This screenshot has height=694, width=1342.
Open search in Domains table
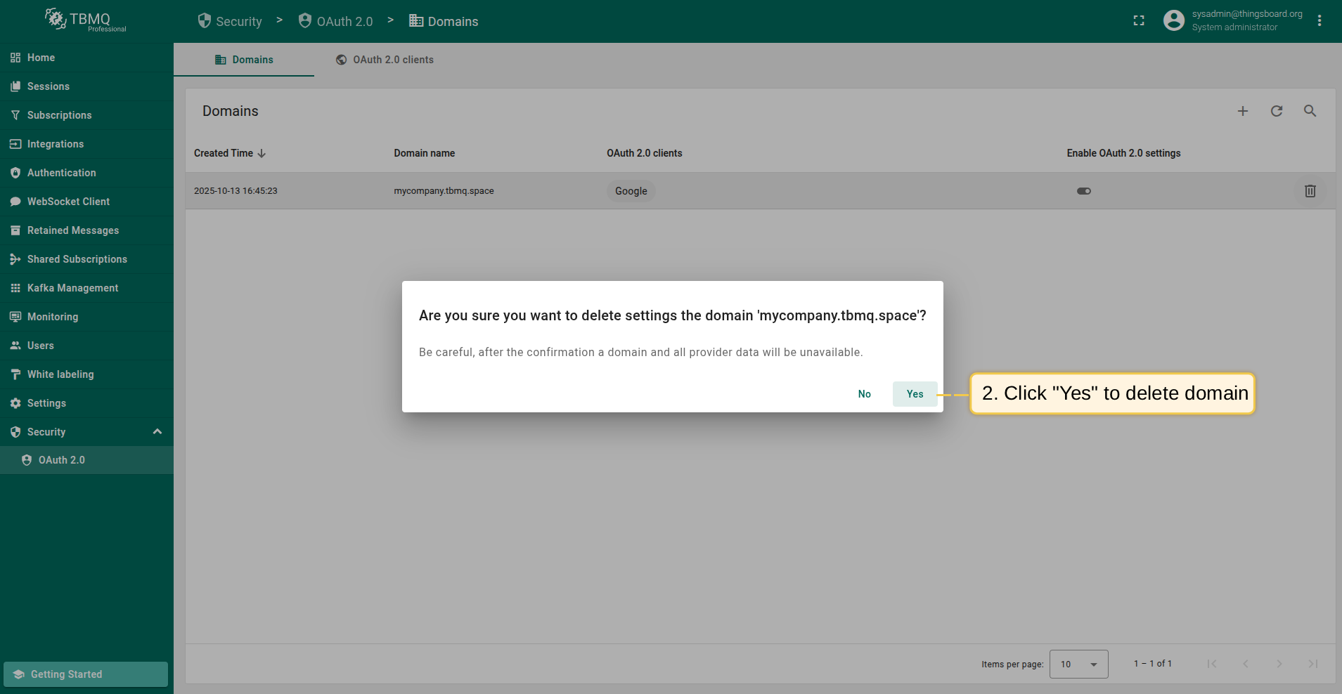click(x=1310, y=111)
